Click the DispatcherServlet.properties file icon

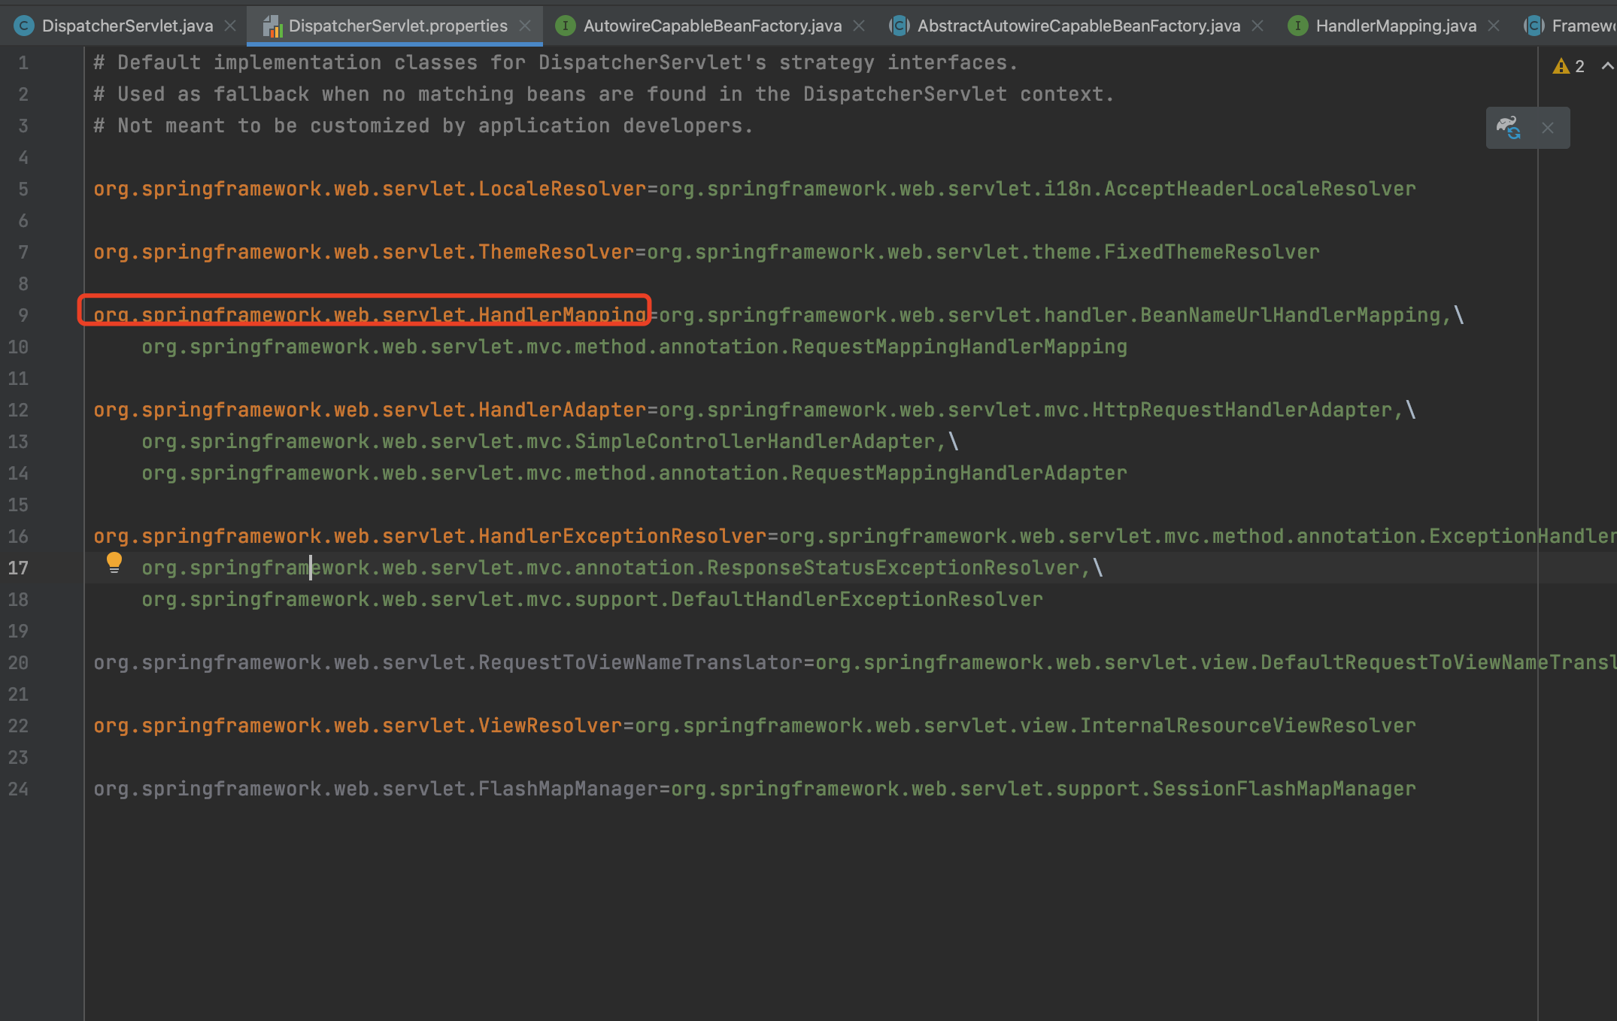point(272,26)
